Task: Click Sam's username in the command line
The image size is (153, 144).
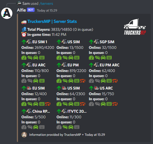Action: click(26, 4)
